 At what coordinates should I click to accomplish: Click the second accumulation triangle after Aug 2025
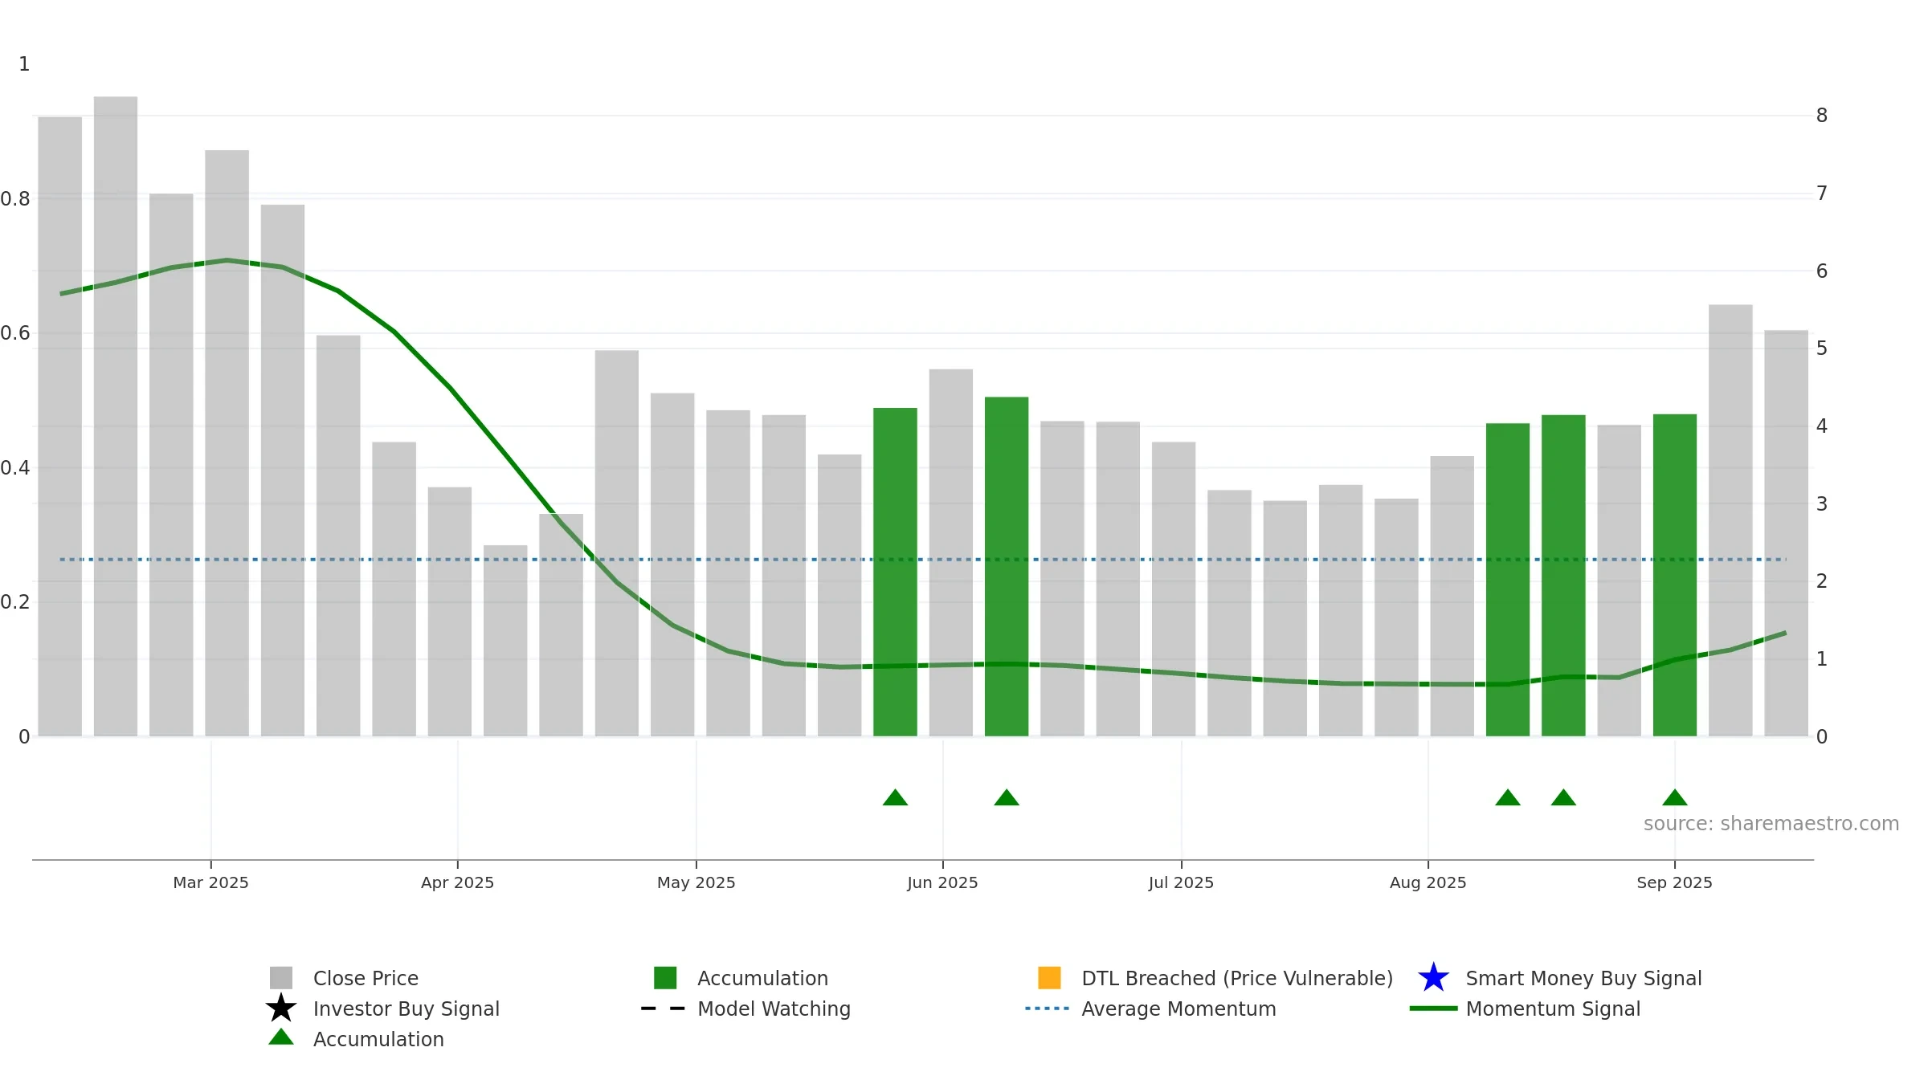coord(1563,797)
